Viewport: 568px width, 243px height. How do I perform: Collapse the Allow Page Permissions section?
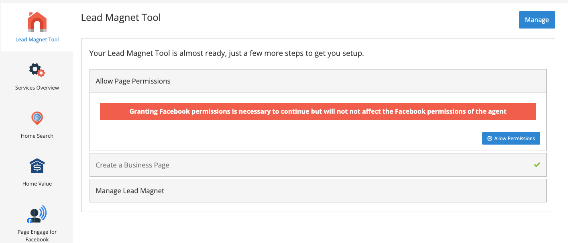[318, 81]
